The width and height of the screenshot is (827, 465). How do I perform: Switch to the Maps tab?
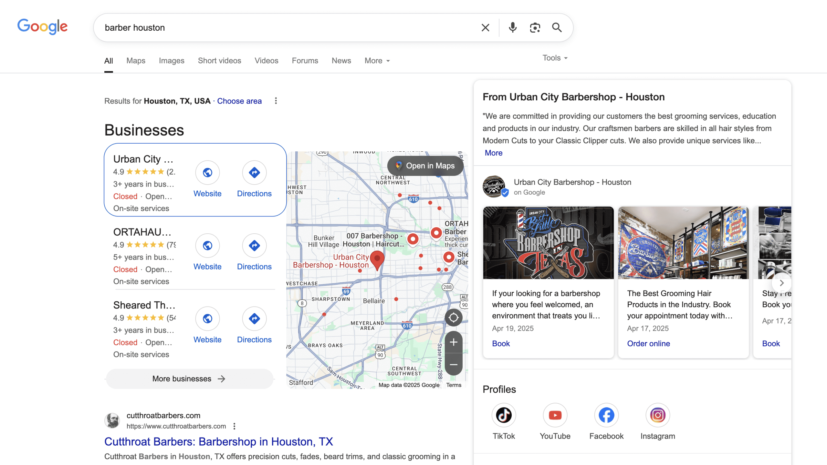pyautogui.click(x=136, y=61)
